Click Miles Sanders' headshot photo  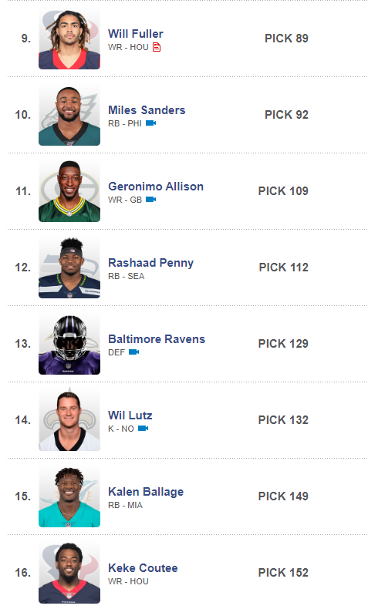[x=69, y=116]
